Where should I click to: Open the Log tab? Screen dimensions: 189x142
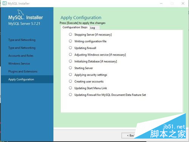pos(94,28)
